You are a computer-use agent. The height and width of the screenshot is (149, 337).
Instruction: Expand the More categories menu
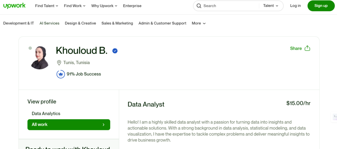pos(199,23)
